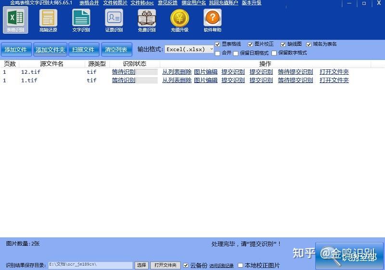Open the 版本升级 menu item
Screen dimensions: 385x270
coord(252,3)
